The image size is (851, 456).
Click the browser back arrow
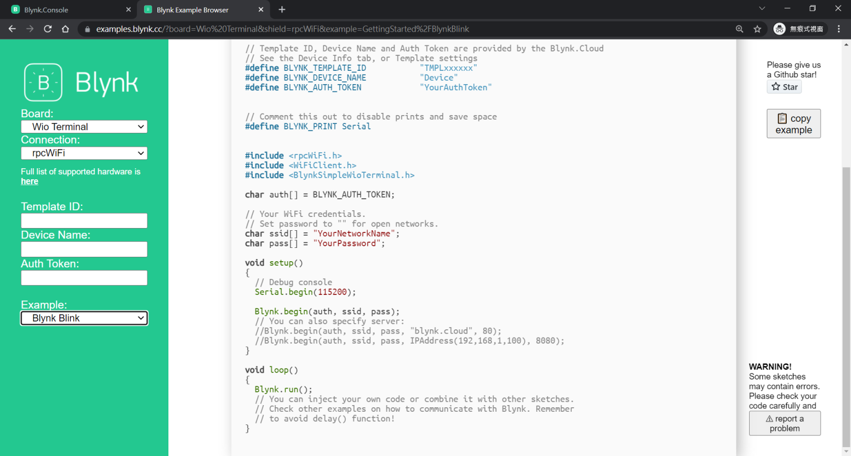pyautogui.click(x=12, y=29)
